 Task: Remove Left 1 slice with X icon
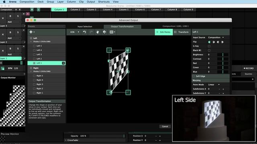[63, 63]
